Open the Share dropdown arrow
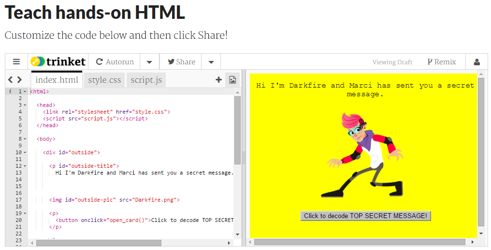 click(x=211, y=62)
